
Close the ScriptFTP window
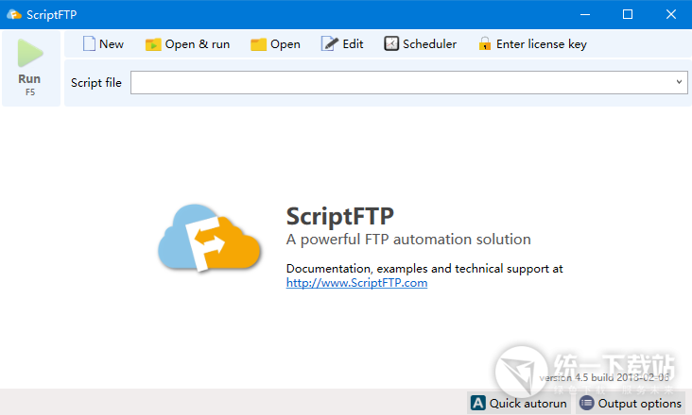(670, 14)
